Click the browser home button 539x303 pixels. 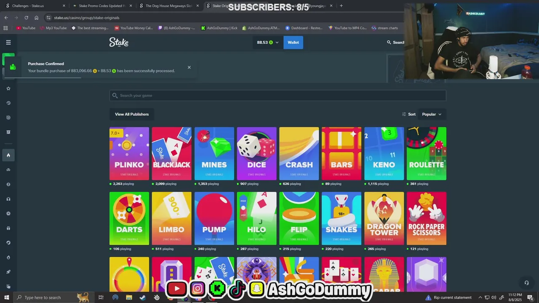[36, 18]
